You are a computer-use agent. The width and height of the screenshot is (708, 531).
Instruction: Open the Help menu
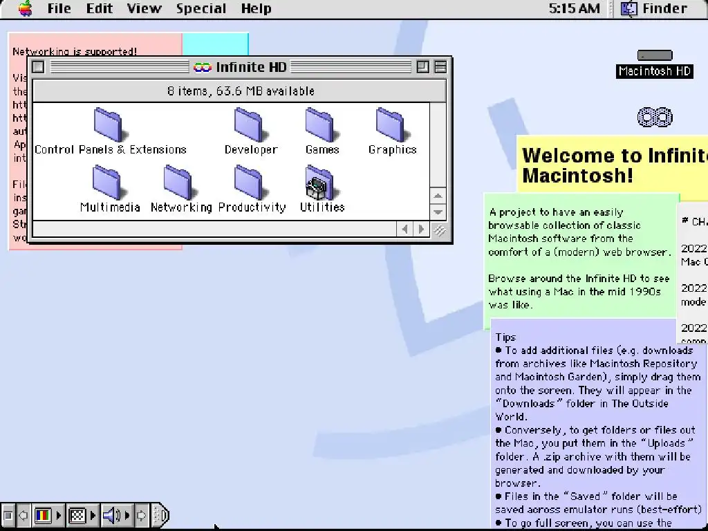[x=256, y=8]
